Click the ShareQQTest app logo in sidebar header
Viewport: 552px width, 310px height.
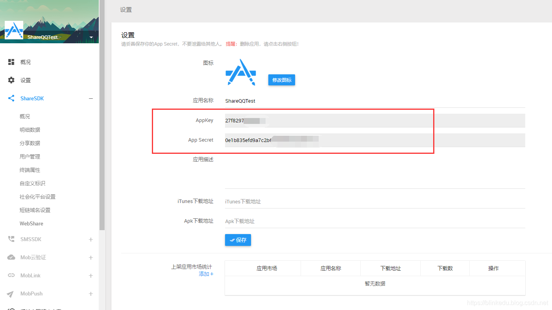pyautogui.click(x=14, y=30)
